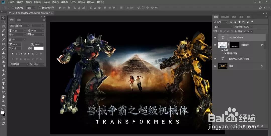
Task: Open the 正常 blend mode dropdown
Action: (223, 27)
